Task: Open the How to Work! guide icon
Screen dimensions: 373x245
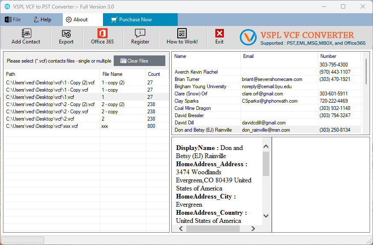Action: [x=182, y=33]
